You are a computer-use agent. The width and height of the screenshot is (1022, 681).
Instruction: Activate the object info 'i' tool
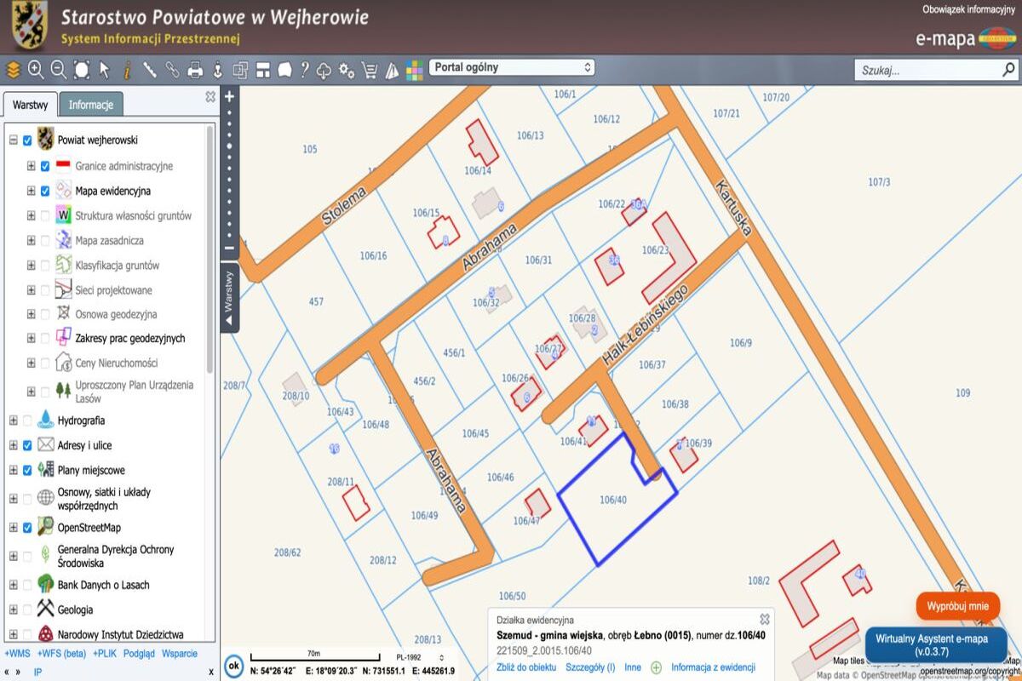[x=127, y=70]
